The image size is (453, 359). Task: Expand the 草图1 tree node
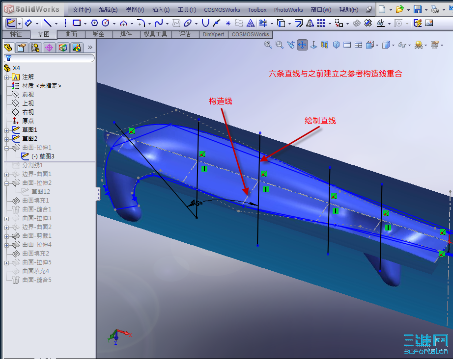point(7,130)
